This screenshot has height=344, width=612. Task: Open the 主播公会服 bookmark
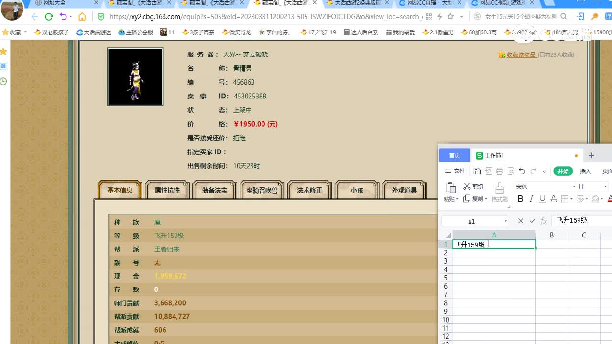(x=136, y=32)
